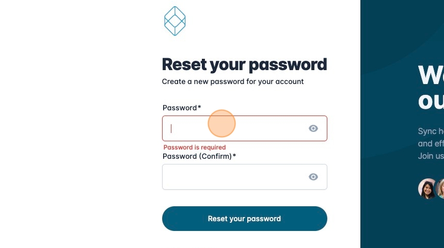
Task: Toggle visibility in the Password (Confirm) field
Action: (313, 177)
